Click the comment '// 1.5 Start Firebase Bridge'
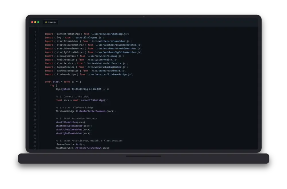287x189 pixels. (75, 107)
